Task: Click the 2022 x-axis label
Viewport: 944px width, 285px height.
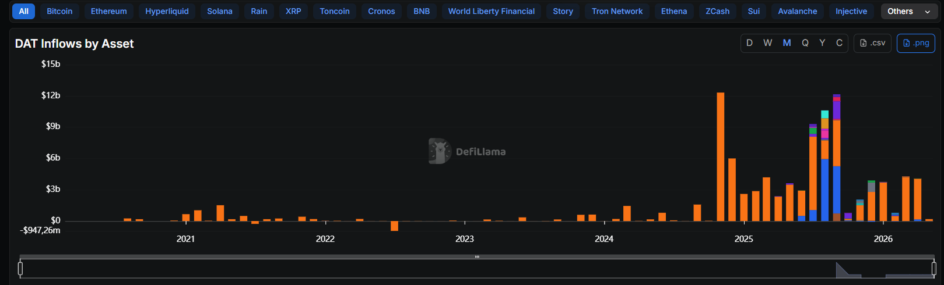Action: pyautogui.click(x=325, y=239)
